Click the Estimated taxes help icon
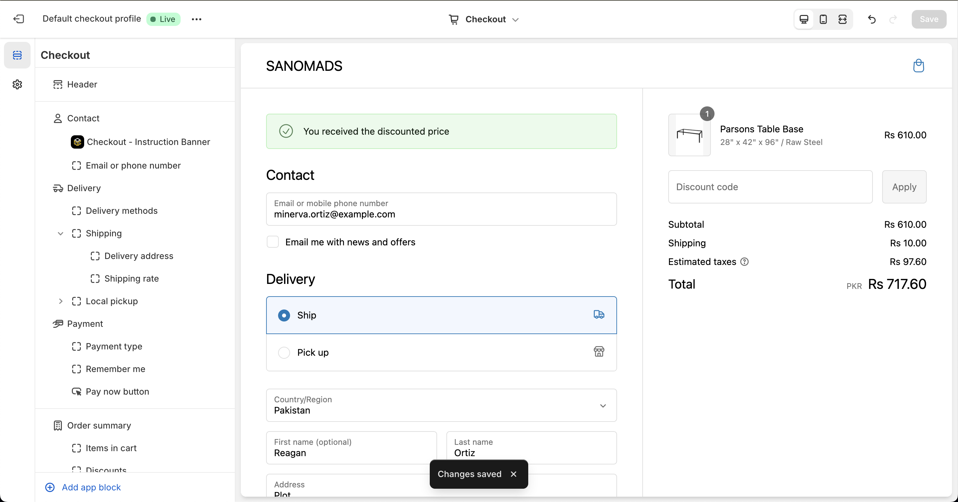Screen dimensions: 958x502 [x=744, y=262]
